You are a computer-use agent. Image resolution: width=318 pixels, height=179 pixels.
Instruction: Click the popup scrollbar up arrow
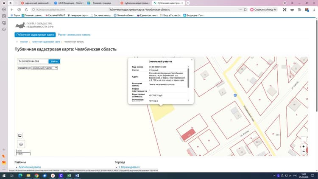[x=188, y=67]
